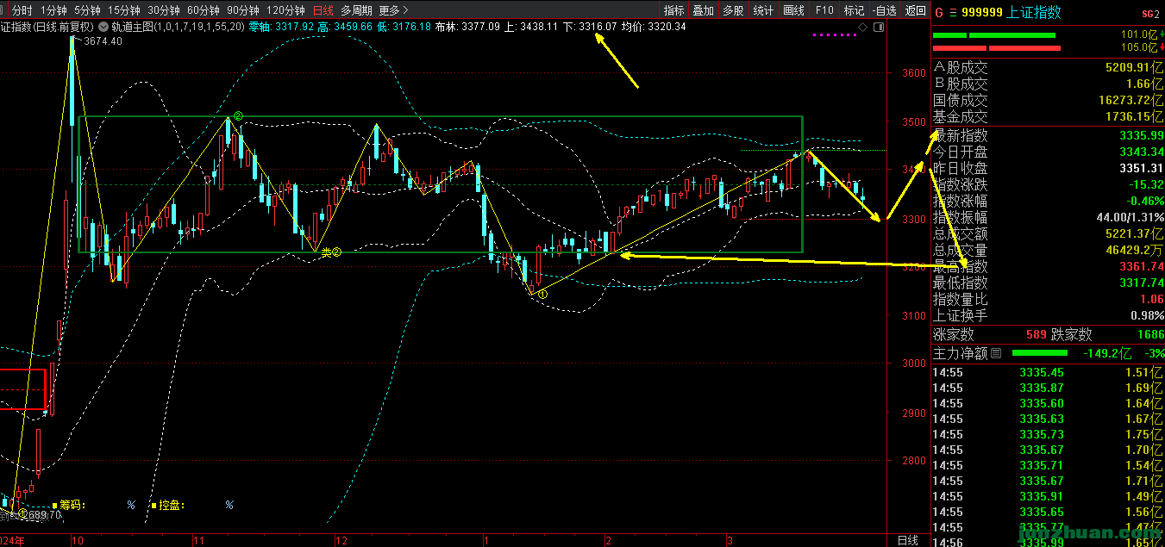Click the 主力净额 green progress bar
Screen dimensions: 1165x547
pos(1039,353)
